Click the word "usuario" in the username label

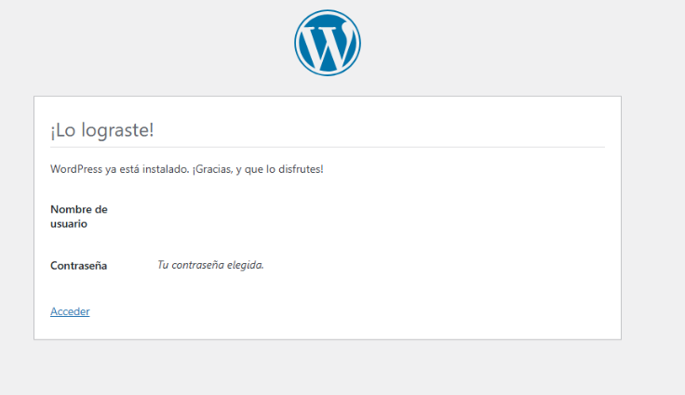coord(69,224)
